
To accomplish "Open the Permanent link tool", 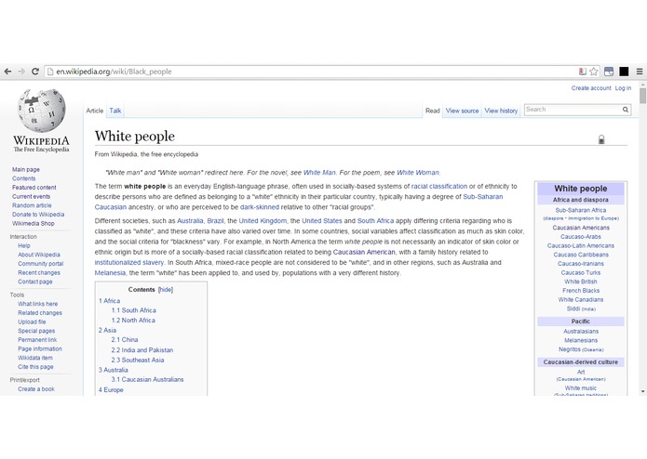I will tap(37, 340).
